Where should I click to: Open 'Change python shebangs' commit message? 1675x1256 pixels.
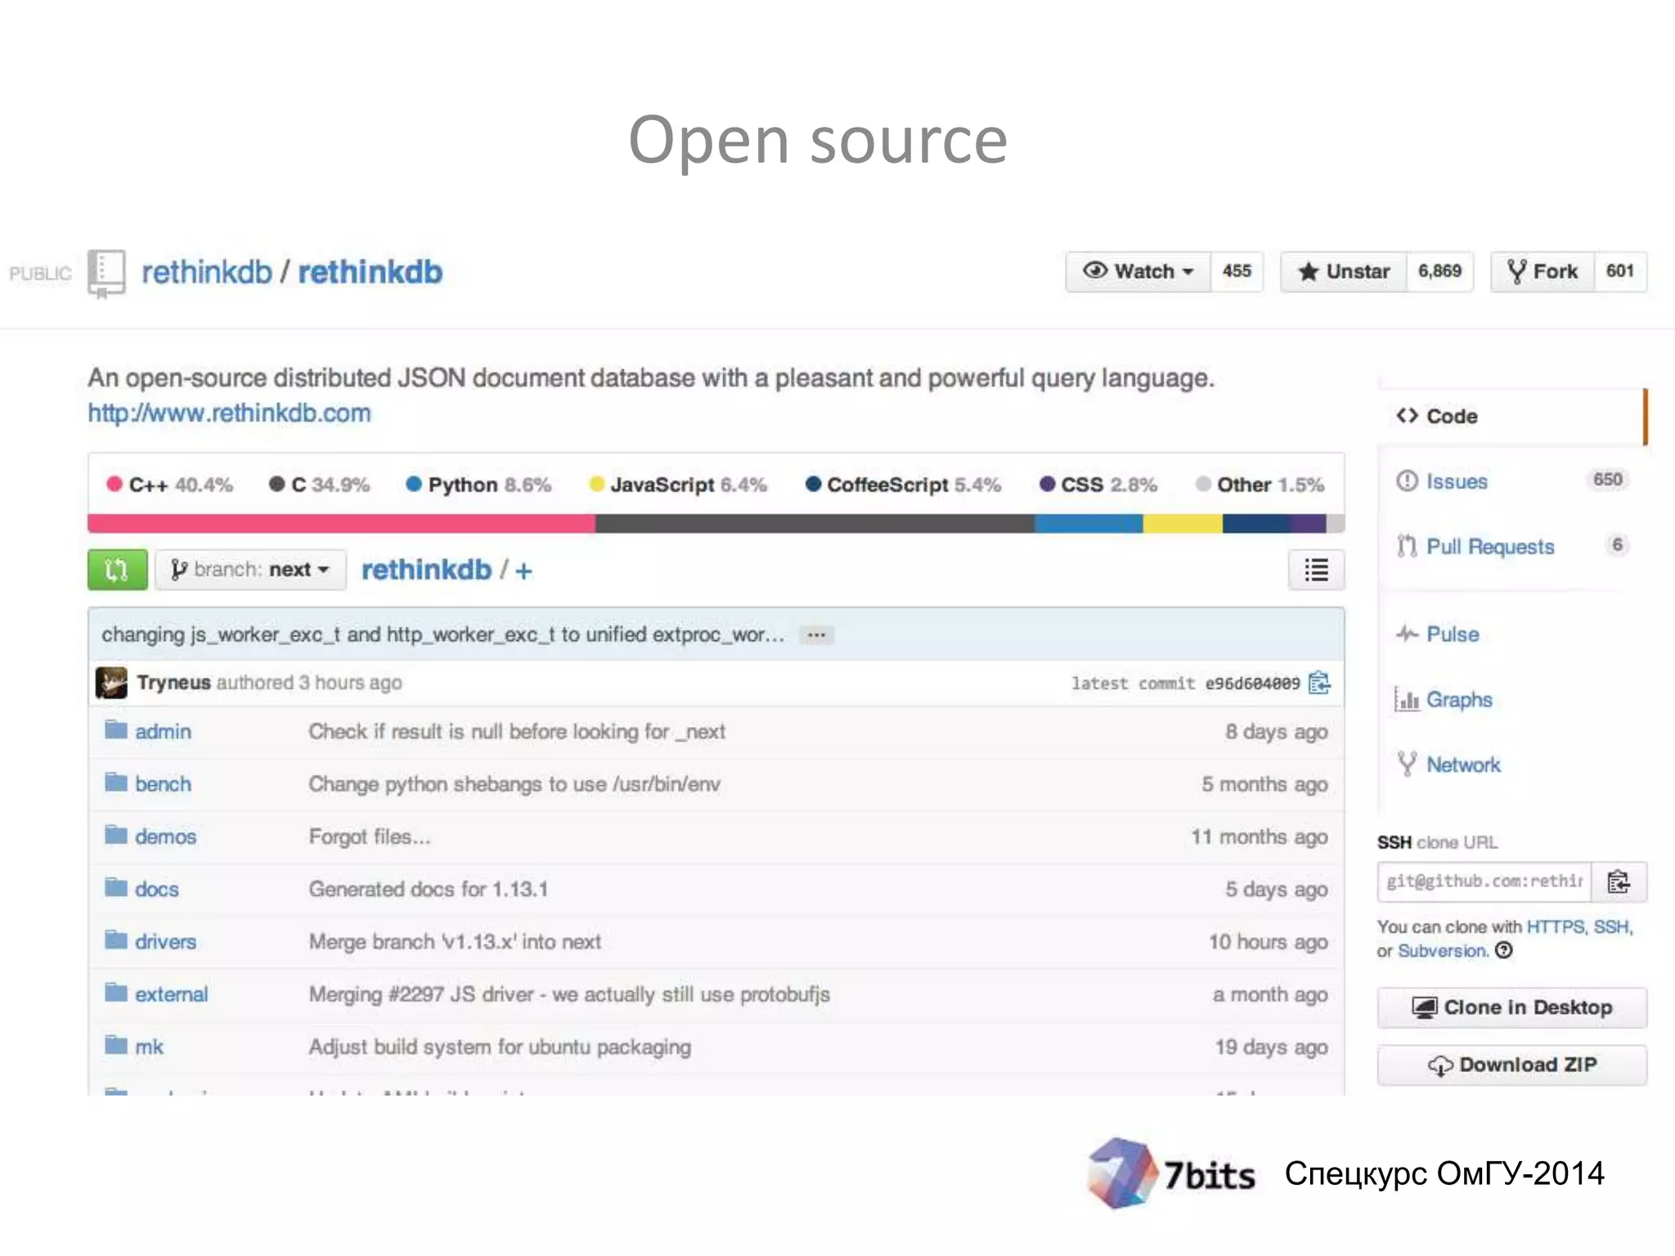514,784
